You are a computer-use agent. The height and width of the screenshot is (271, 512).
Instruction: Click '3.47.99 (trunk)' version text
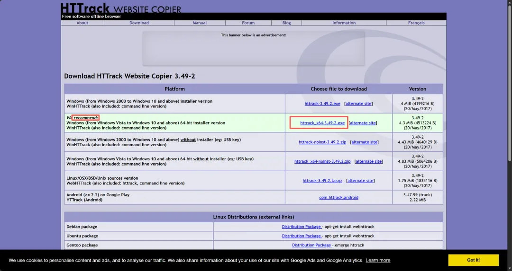coord(418,195)
